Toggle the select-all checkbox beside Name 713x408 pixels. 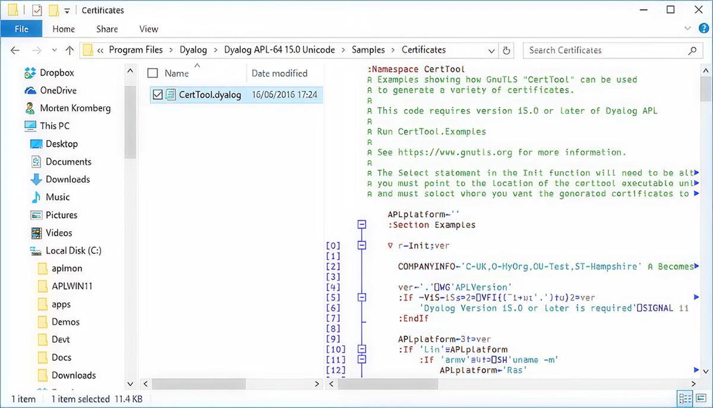(153, 74)
